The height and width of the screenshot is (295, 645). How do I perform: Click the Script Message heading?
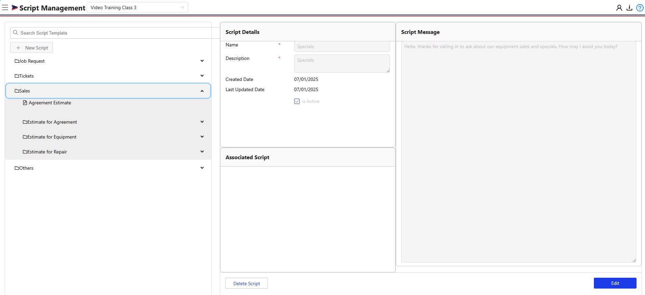[420, 32]
